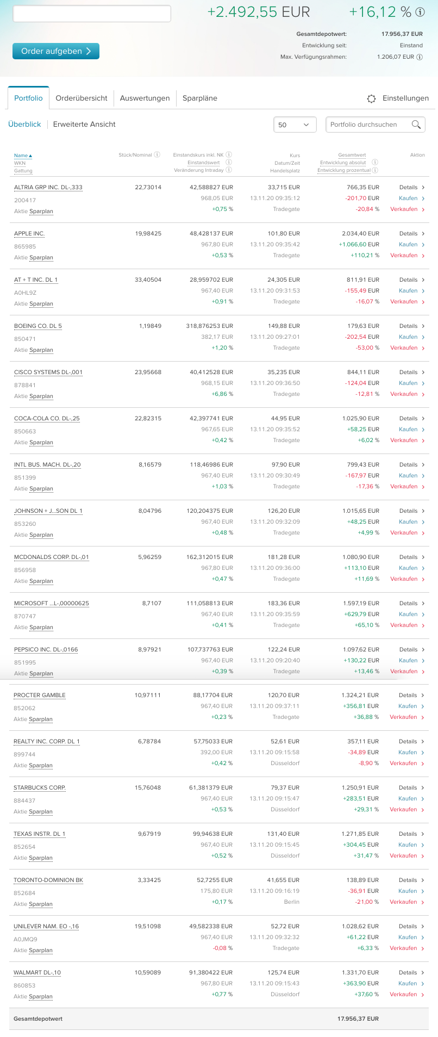Show info icon next to +16,12 %

click(x=420, y=12)
